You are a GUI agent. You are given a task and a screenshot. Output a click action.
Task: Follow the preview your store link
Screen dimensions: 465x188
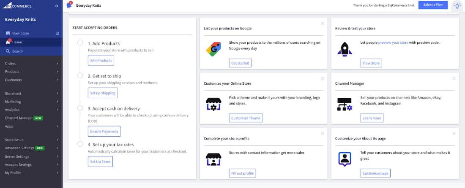393,43
